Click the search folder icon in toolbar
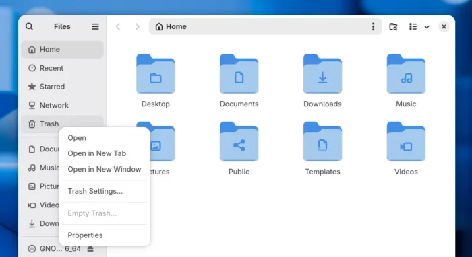The image size is (472, 257). coord(393,26)
